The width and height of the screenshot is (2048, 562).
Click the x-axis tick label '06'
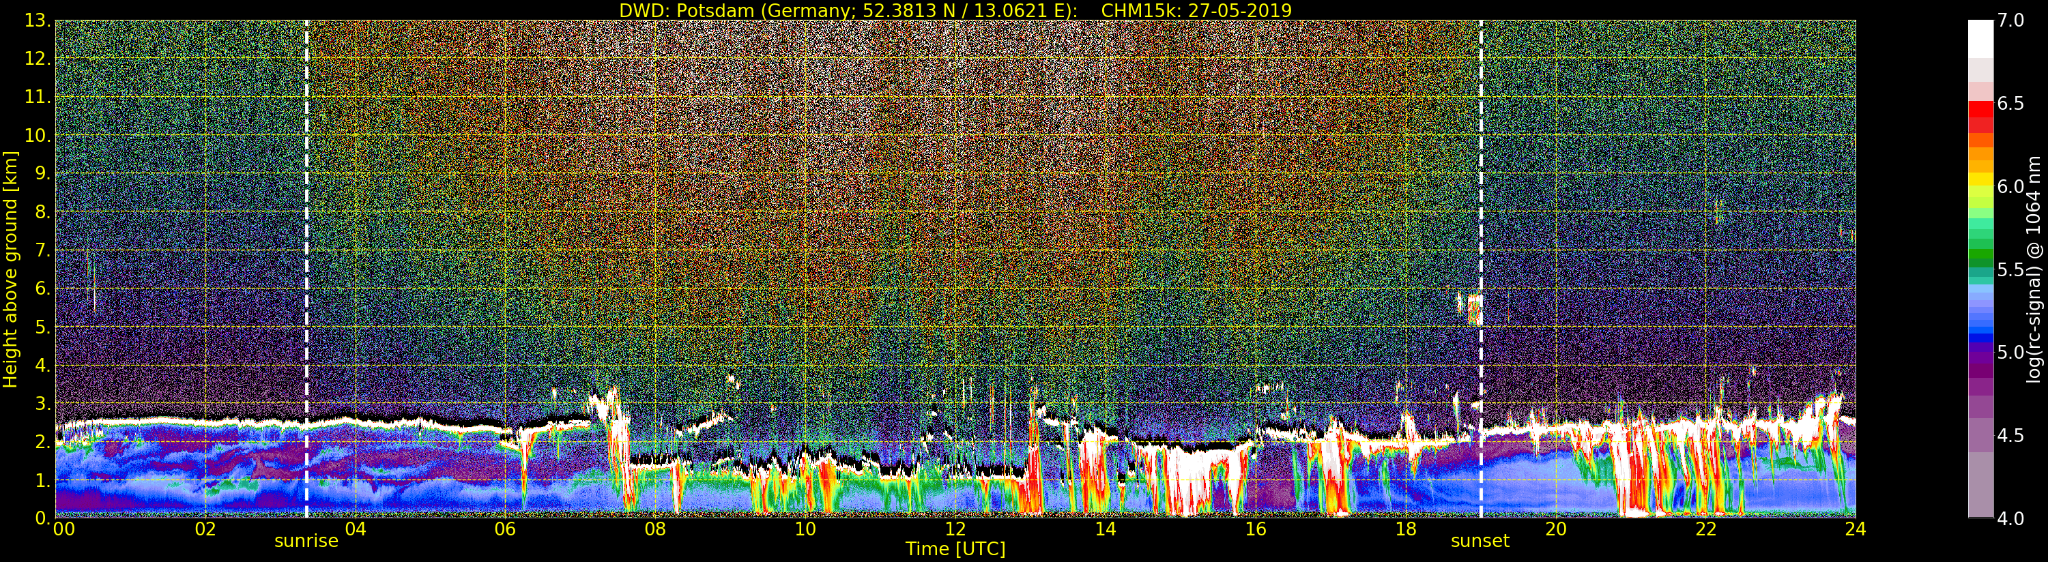pos(505,529)
